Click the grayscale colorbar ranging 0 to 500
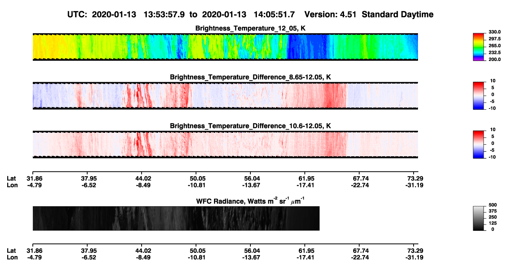Screen dimensions: 520x266 point(479,219)
